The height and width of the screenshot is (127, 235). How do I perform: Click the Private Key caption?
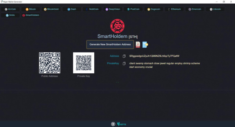point(83,76)
